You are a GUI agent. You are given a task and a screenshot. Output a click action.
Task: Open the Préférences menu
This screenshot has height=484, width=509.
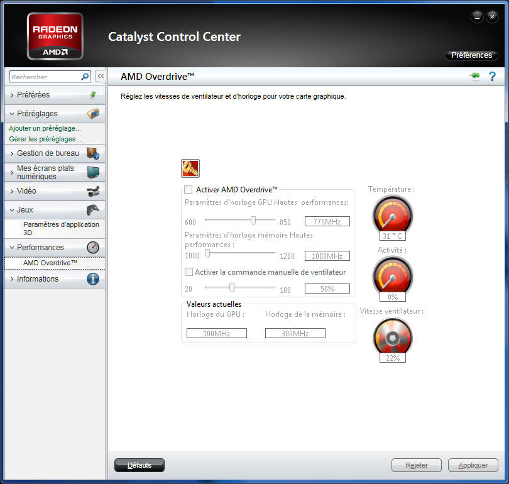coord(471,55)
